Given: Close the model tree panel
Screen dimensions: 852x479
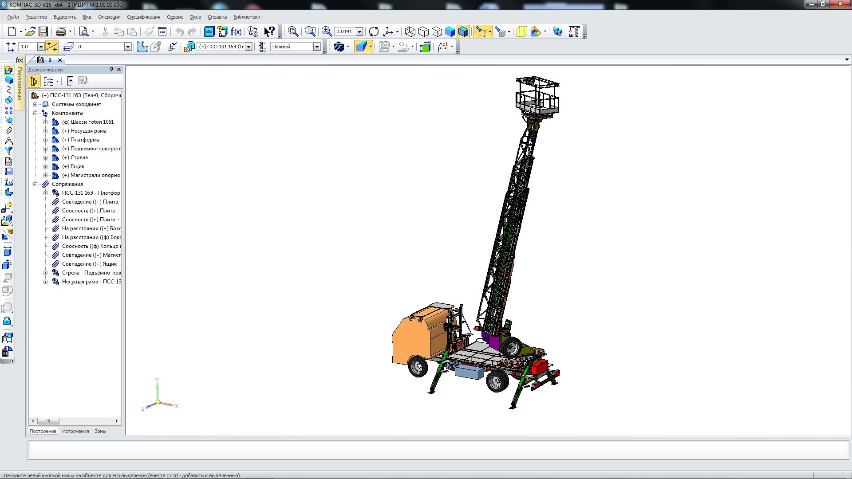Looking at the screenshot, I should 119,70.
